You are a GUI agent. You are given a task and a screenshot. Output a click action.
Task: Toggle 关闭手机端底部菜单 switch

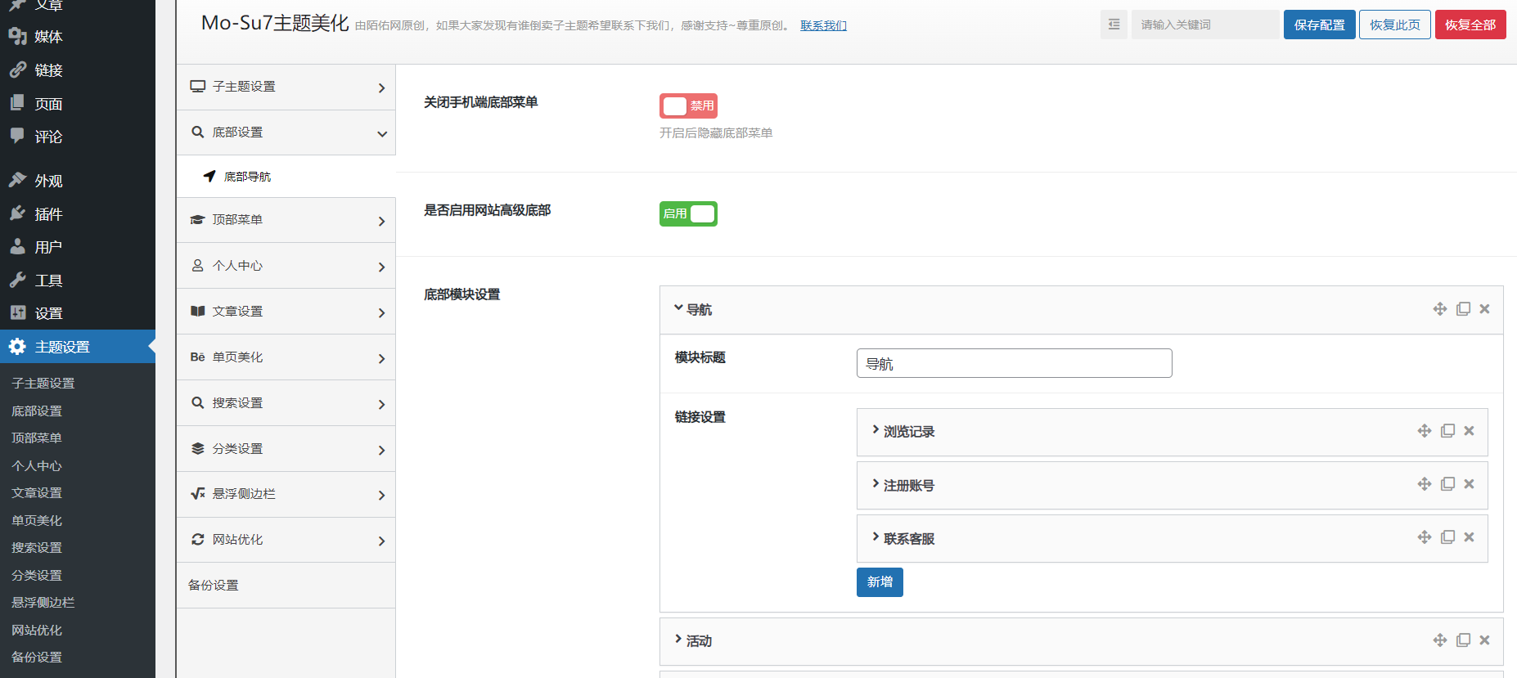pos(688,106)
